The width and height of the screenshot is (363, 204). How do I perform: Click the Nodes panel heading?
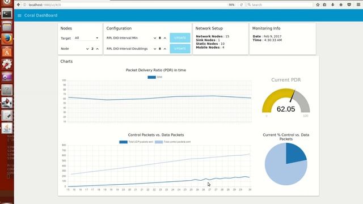[66, 28]
